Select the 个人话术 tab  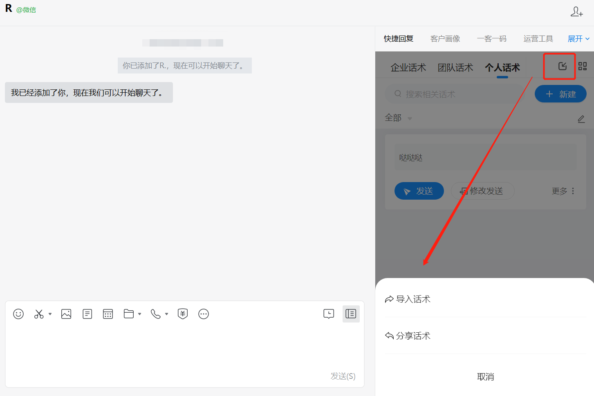tap(502, 67)
